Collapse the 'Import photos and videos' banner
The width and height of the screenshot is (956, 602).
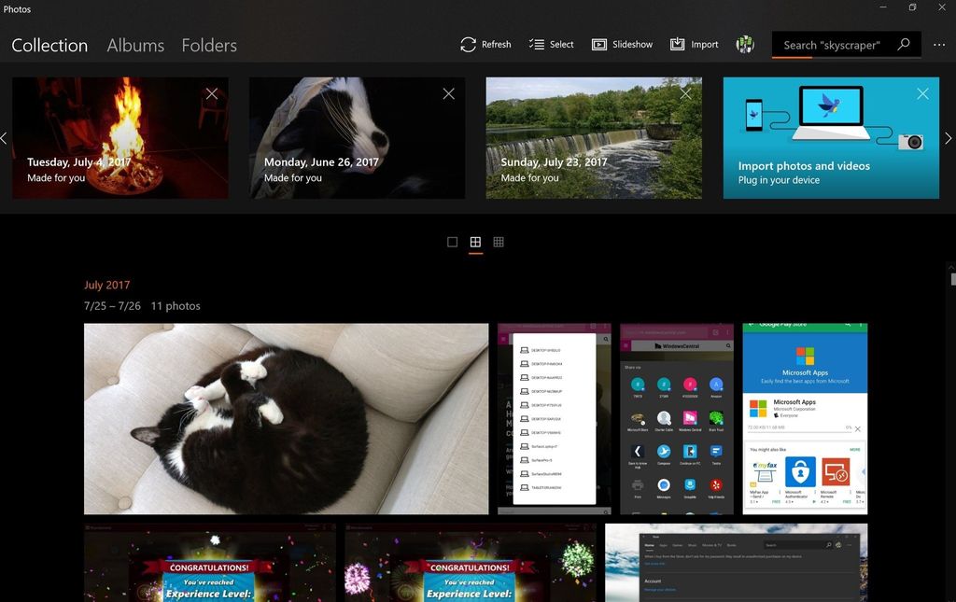(x=922, y=93)
